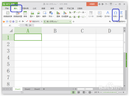The image size is (129, 96).
Task: Save the workbook with the disk icon
Action: click(7, 22)
